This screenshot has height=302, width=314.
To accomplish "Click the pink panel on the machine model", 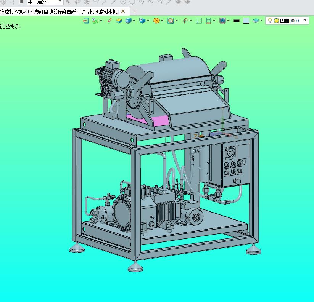I will (x=160, y=121).
